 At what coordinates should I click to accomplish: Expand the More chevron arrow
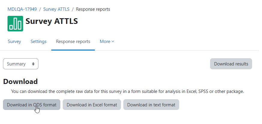pyautogui.click(x=113, y=42)
